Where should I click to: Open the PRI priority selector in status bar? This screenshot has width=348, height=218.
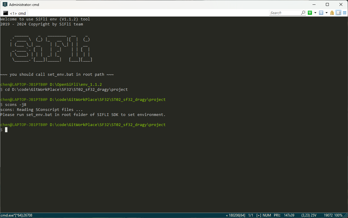coord(277,215)
